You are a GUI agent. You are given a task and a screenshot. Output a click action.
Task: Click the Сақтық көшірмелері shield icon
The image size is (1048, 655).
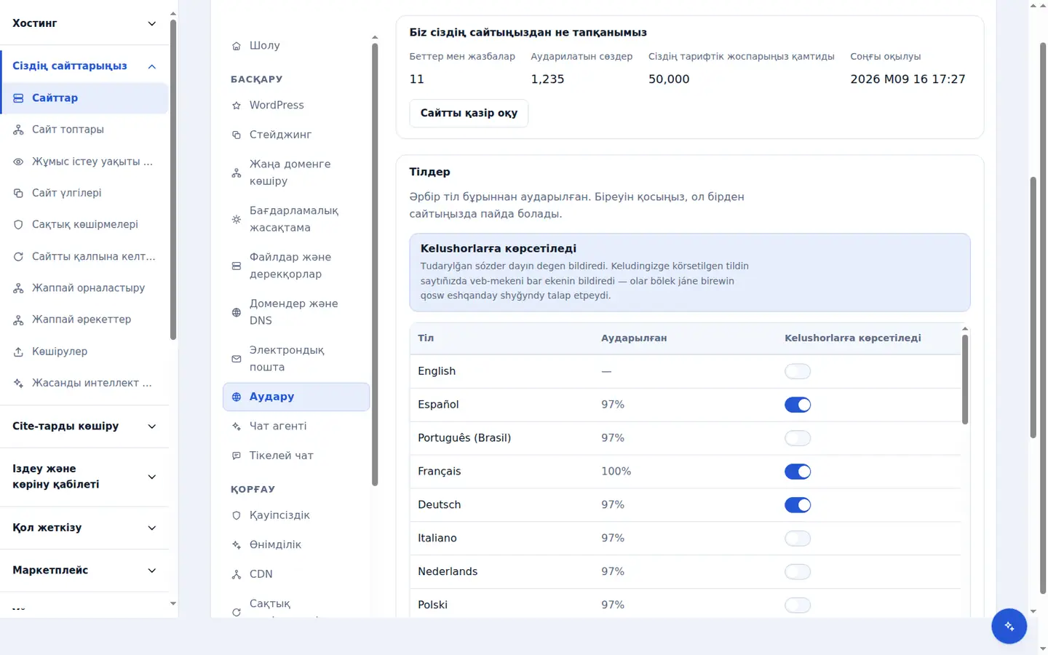click(x=19, y=225)
